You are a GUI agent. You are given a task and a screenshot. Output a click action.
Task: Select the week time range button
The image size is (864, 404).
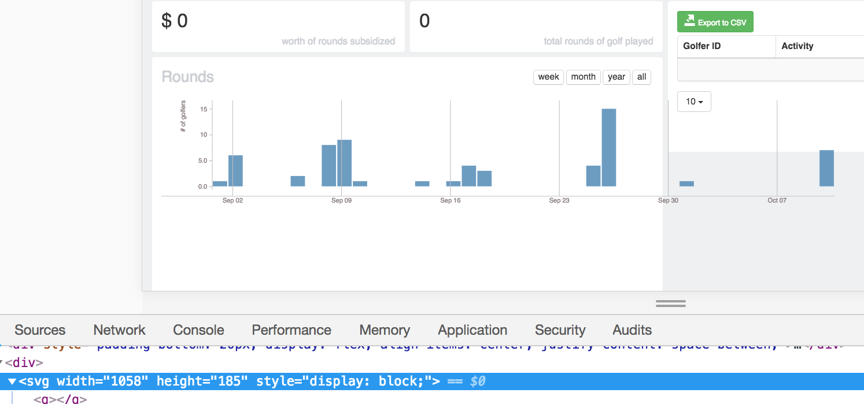[x=548, y=77]
